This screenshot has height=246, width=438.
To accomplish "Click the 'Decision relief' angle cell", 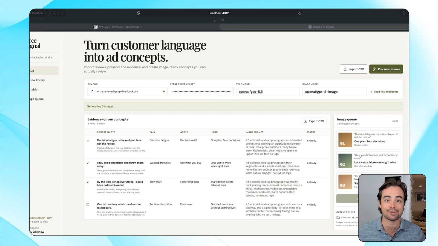I will point(189,140).
